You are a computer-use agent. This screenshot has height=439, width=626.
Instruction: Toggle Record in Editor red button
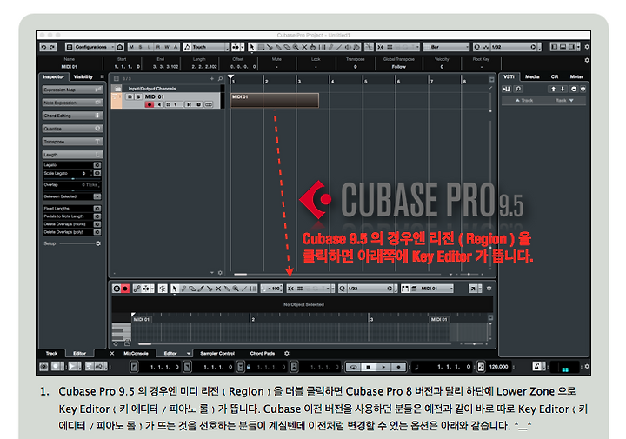click(x=125, y=289)
